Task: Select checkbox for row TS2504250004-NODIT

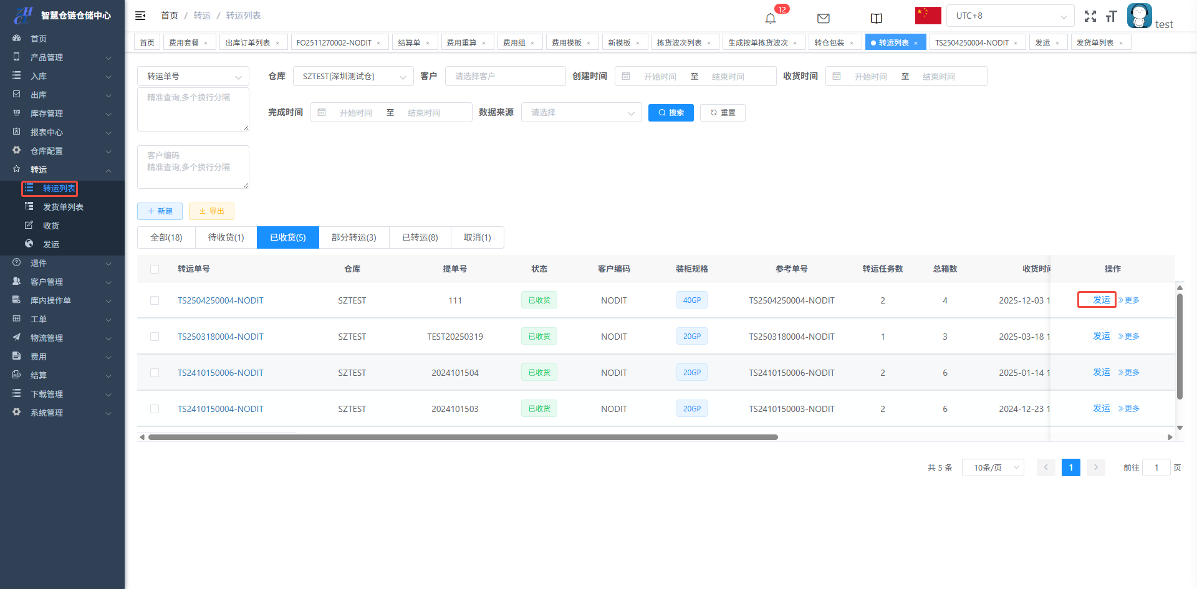Action: point(155,300)
